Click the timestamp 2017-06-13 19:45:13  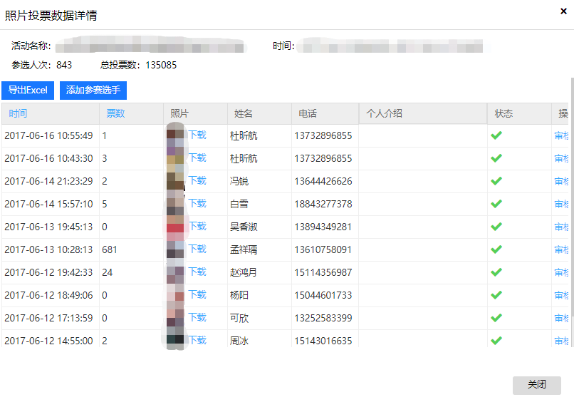[x=48, y=227]
